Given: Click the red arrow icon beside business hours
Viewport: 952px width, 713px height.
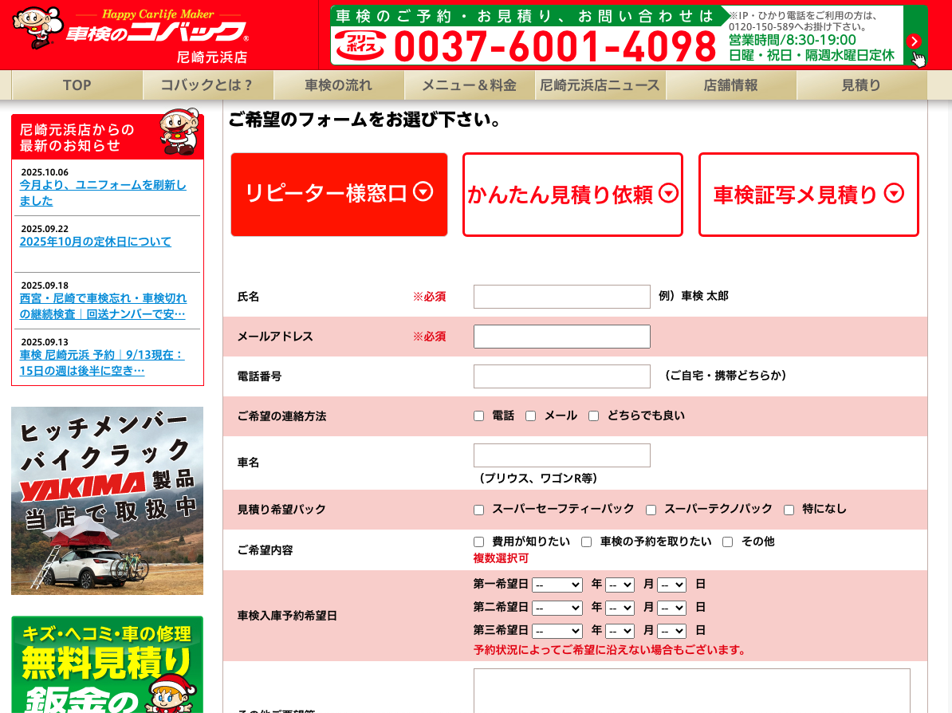Looking at the screenshot, I should [914, 41].
